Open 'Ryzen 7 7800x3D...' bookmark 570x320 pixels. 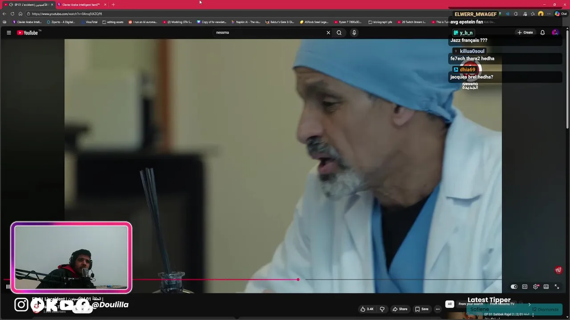point(348,22)
